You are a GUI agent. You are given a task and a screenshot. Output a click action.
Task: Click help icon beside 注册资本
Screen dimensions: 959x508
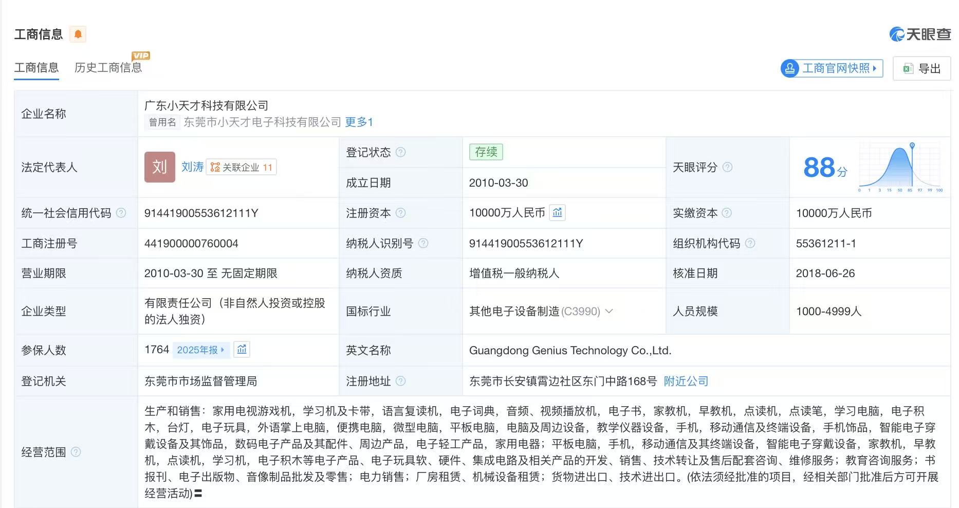[x=400, y=213]
